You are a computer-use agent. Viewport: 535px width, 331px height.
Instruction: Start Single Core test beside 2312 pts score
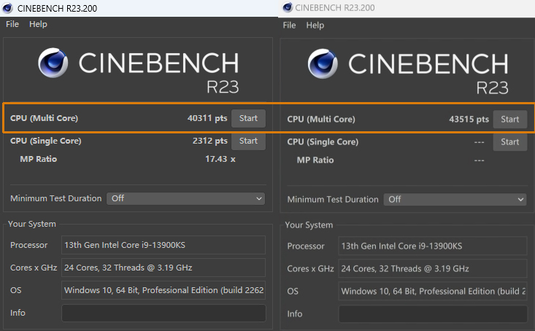point(248,141)
